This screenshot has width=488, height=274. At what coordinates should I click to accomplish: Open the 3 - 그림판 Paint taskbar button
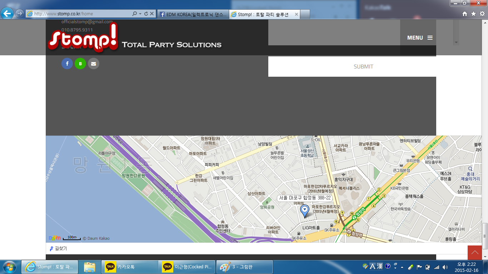(x=245, y=267)
